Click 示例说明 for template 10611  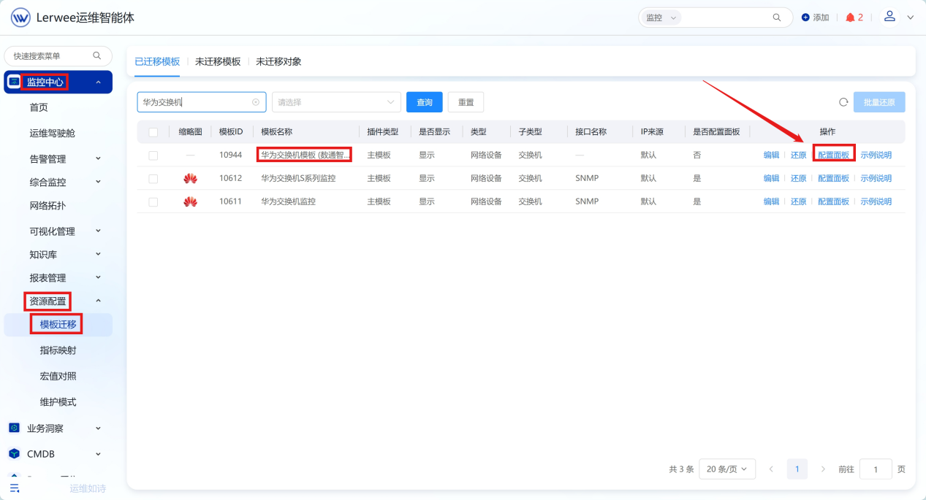(x=876, y=202)
